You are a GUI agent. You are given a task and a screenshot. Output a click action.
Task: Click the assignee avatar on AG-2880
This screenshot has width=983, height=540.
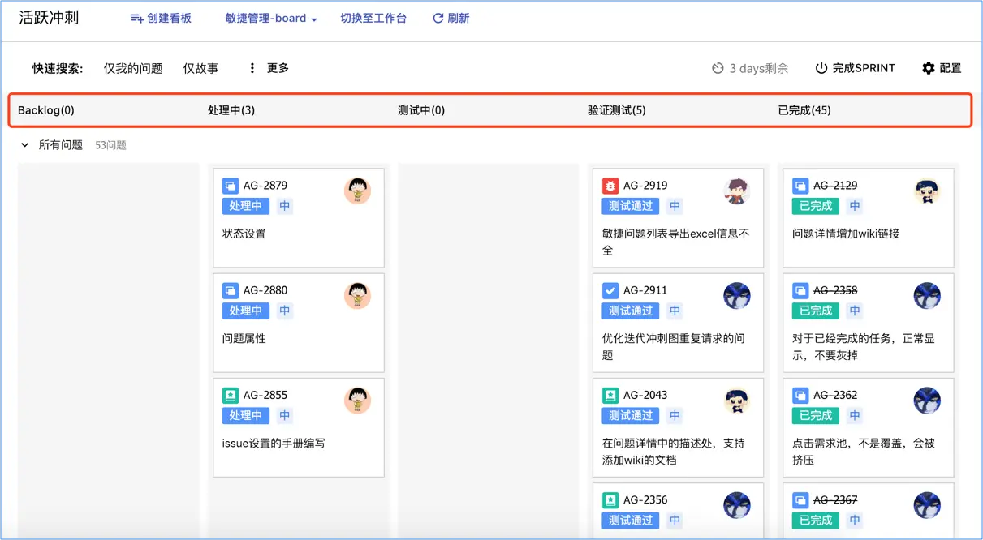357,295
